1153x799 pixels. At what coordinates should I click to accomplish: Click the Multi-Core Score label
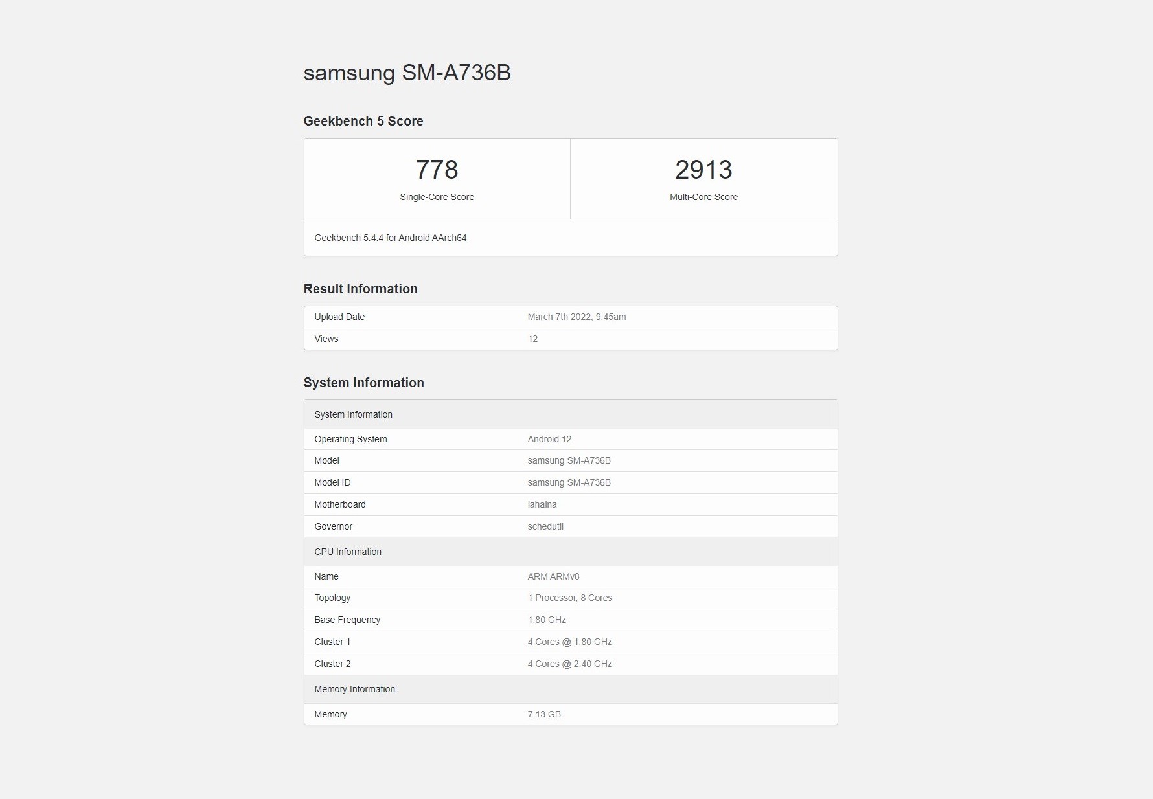703,197
